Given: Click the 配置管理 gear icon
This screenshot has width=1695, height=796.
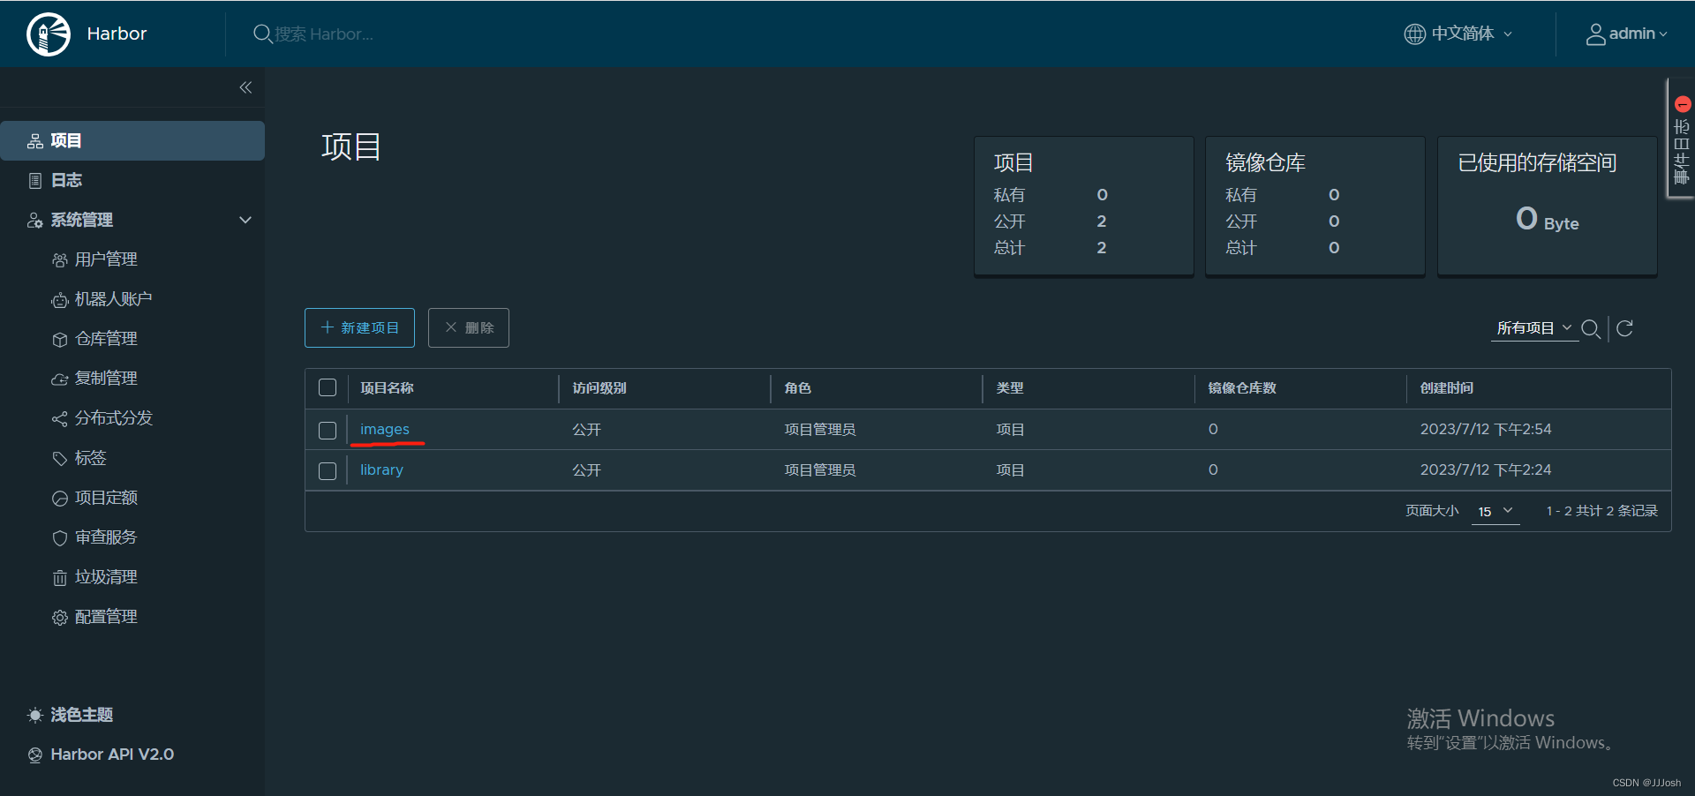Looking at the screenshot, I should tap(59, 618).
